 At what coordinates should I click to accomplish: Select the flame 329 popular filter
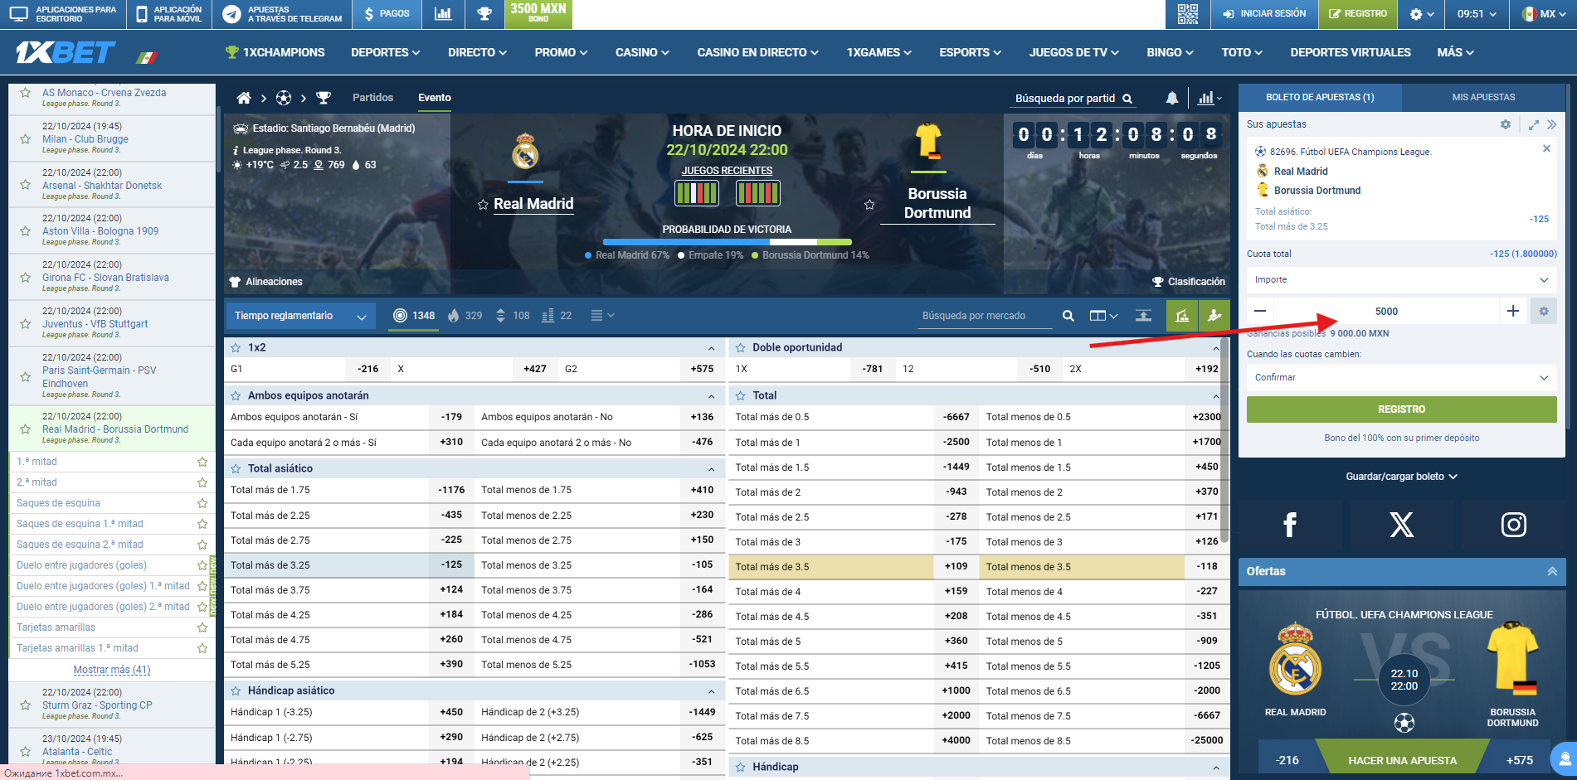pos(465,316)
